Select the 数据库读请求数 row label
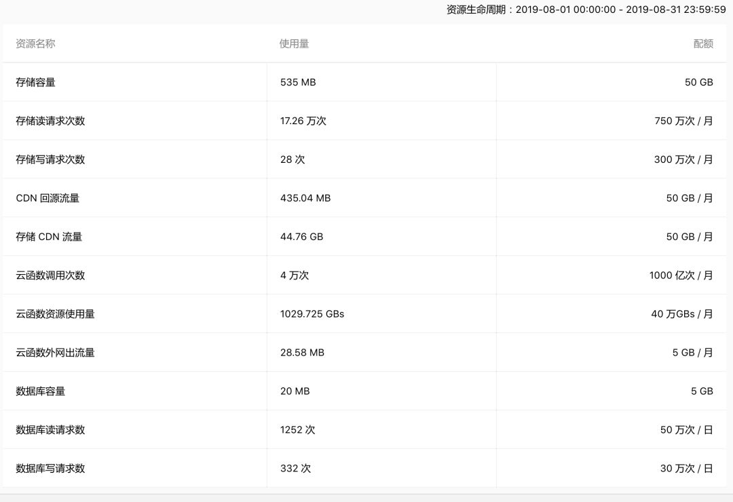 coord(50,430)
